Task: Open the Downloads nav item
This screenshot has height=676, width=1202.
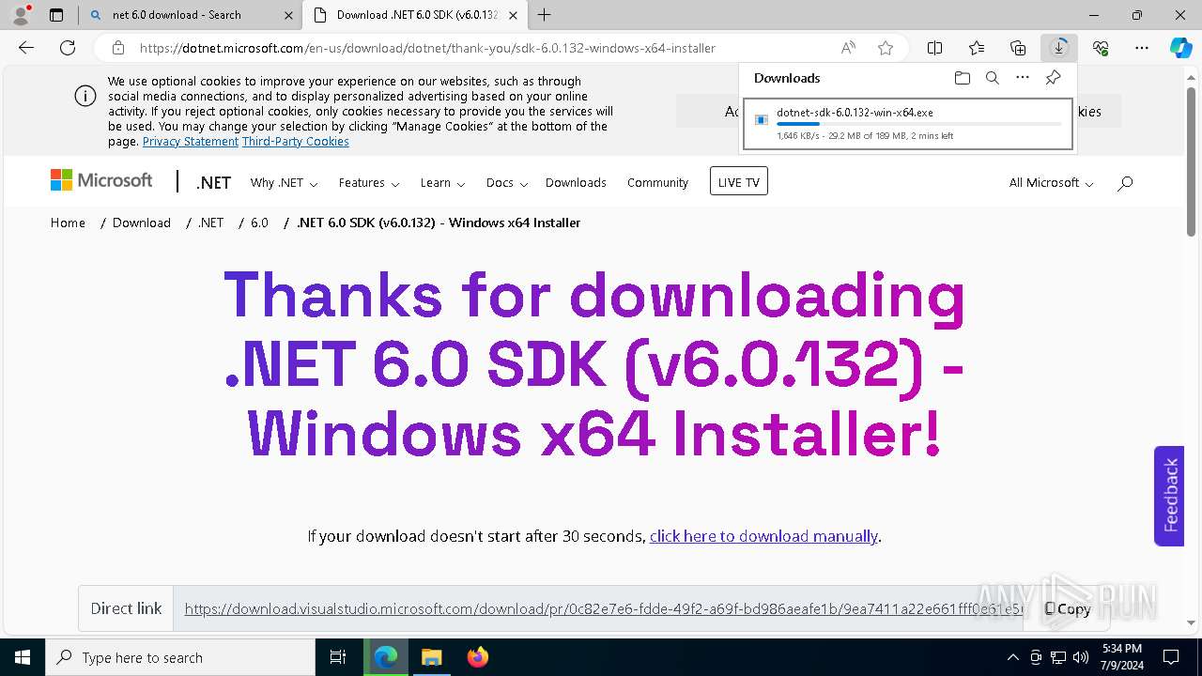Action: pyautogui.click(x=576, y=183)
